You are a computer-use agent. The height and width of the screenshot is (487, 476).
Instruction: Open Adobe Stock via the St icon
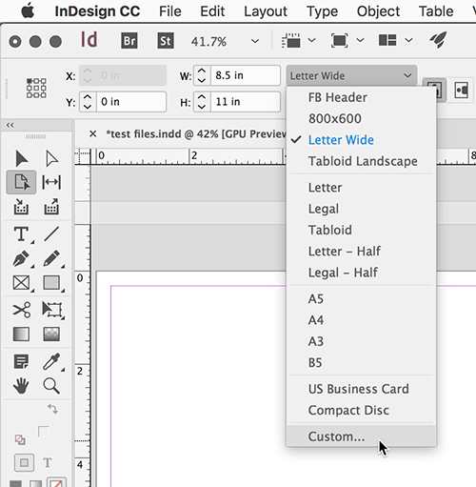(166, 41)
